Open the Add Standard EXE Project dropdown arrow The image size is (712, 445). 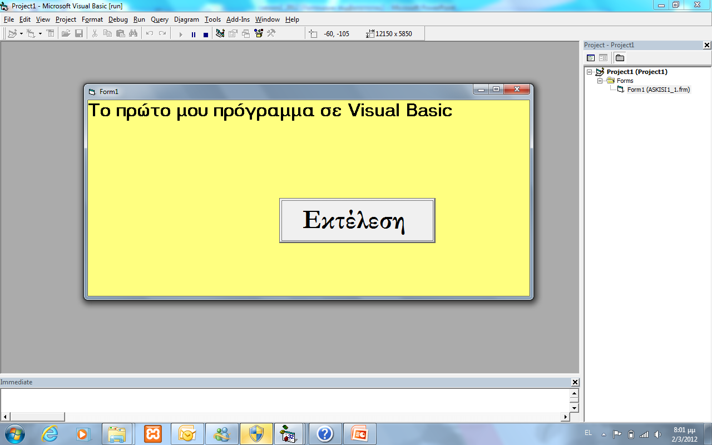click(21, 33)
